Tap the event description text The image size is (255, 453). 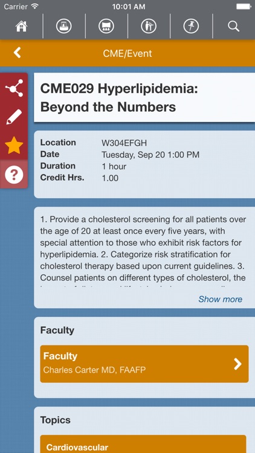pos(143,248)
